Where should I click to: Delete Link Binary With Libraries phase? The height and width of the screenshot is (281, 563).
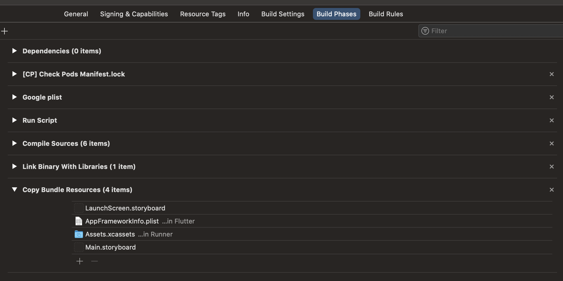point(551,167)
